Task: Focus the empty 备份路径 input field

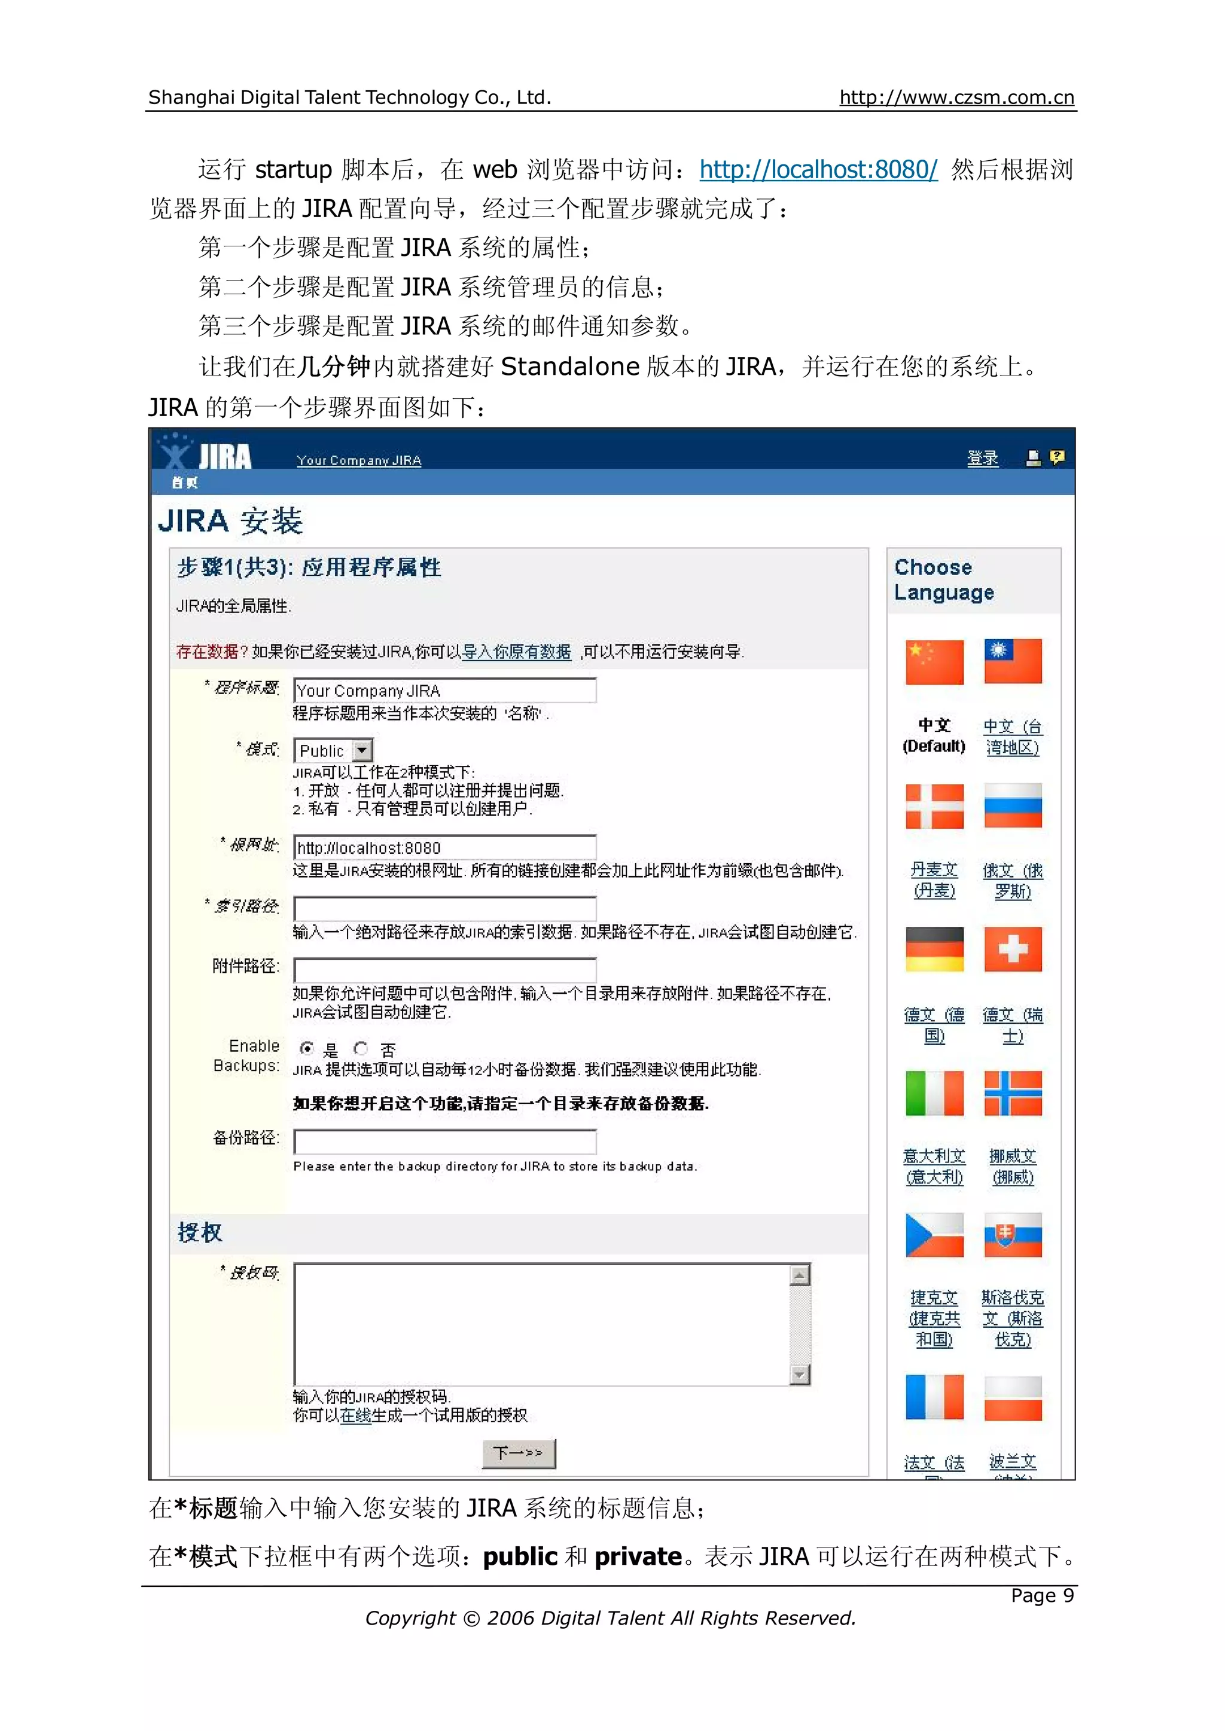Action: click(x=445, y=1141)
